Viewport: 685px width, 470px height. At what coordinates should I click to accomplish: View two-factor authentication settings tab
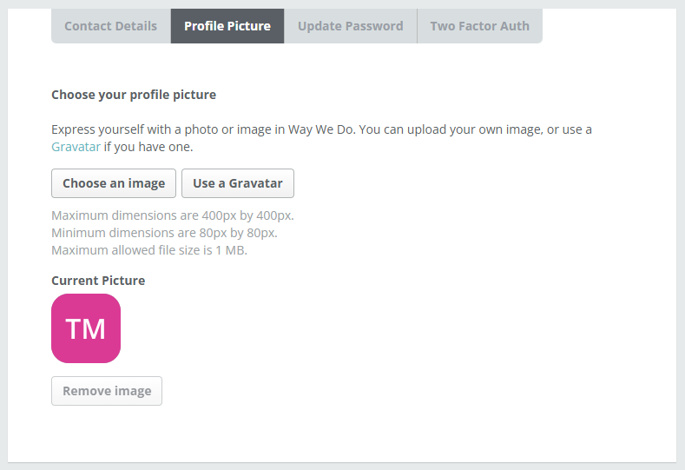(480, 26)
